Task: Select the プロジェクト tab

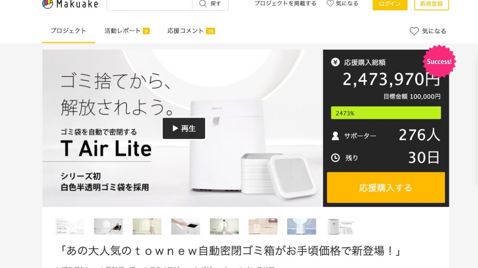Action: pyautogui.click(x=68, y=31)
